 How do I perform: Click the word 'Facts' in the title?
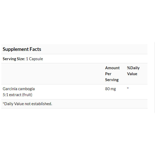35,49
